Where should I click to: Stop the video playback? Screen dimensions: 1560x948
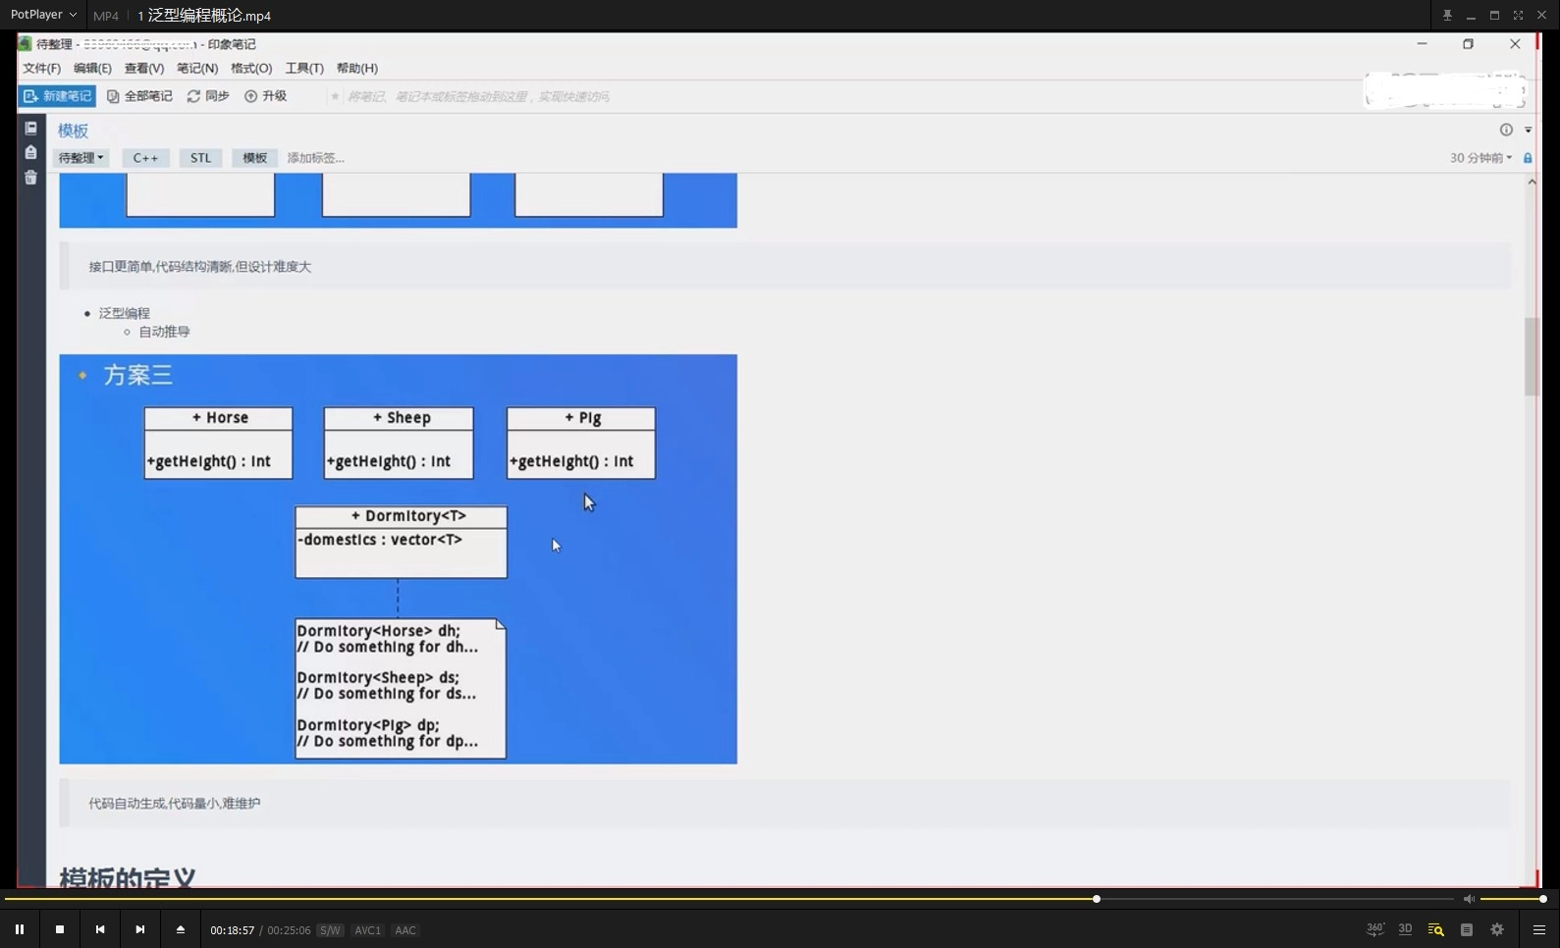click(x=60, y=929)
